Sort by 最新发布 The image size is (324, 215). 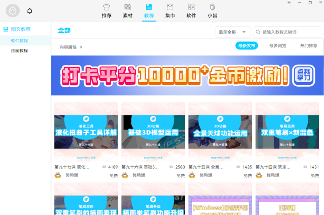pos(247,46)
